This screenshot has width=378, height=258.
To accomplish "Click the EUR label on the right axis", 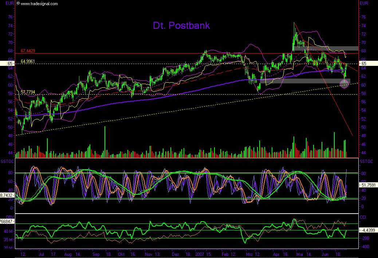I will [x=365, y=3].
